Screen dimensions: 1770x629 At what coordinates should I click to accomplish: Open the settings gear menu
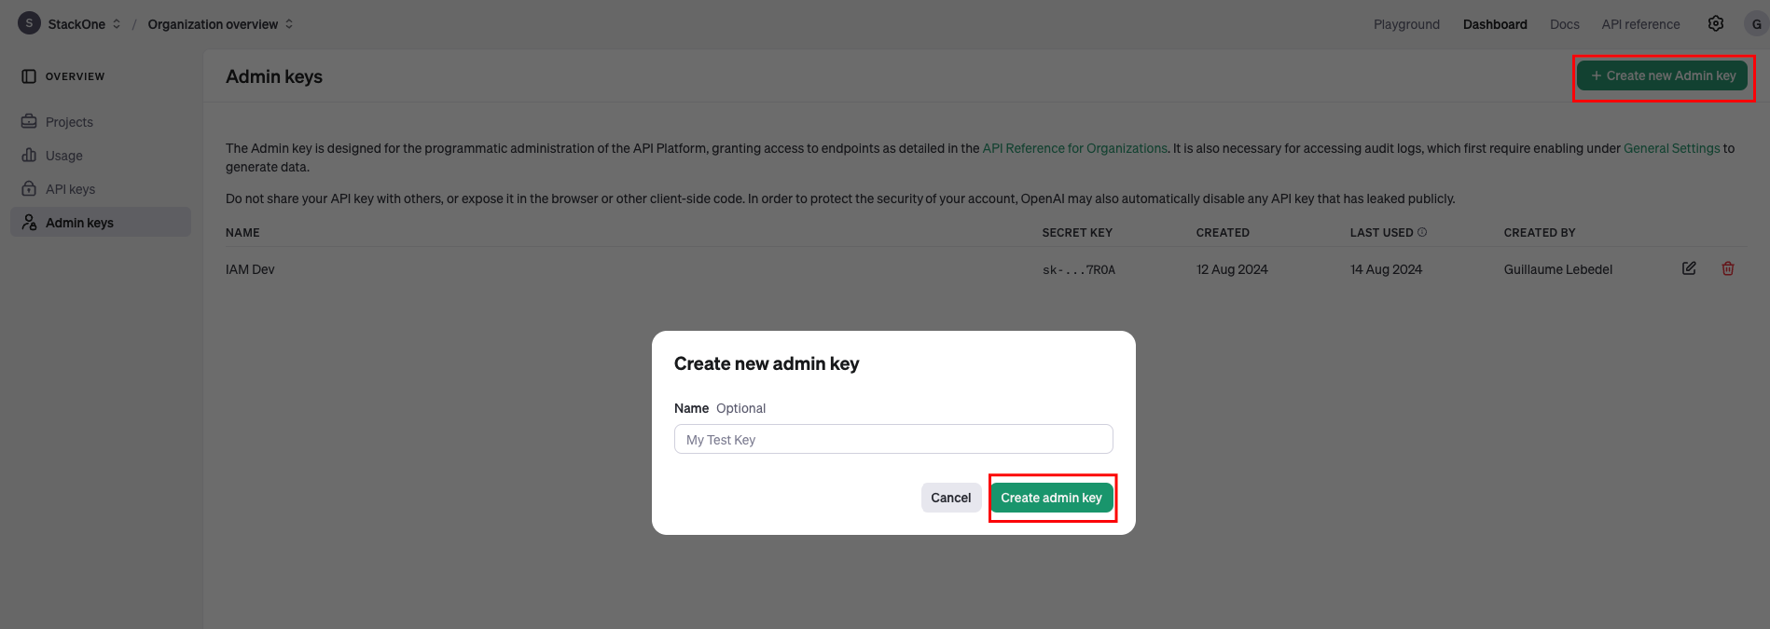pos(1715,23)
